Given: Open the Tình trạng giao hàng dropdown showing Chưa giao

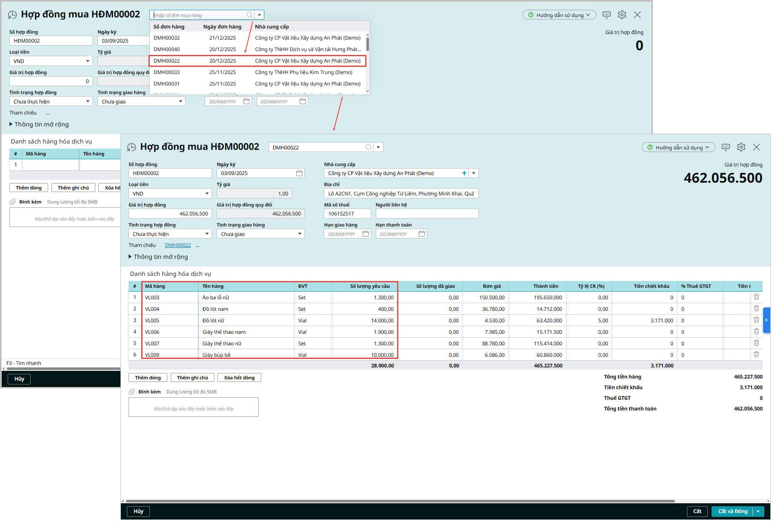Looking at the screenshot, I should (300, 234).
